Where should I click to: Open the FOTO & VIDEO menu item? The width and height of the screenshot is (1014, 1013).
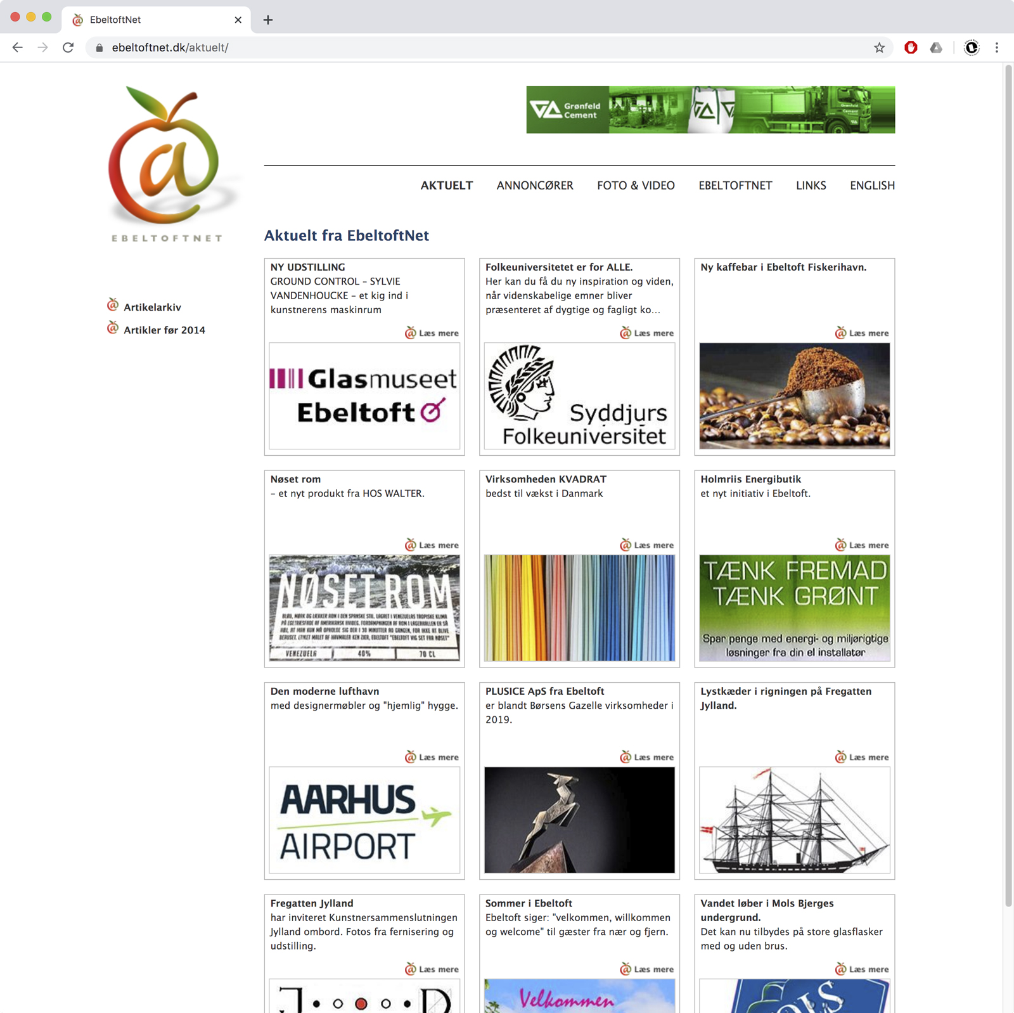coord(636,186)
